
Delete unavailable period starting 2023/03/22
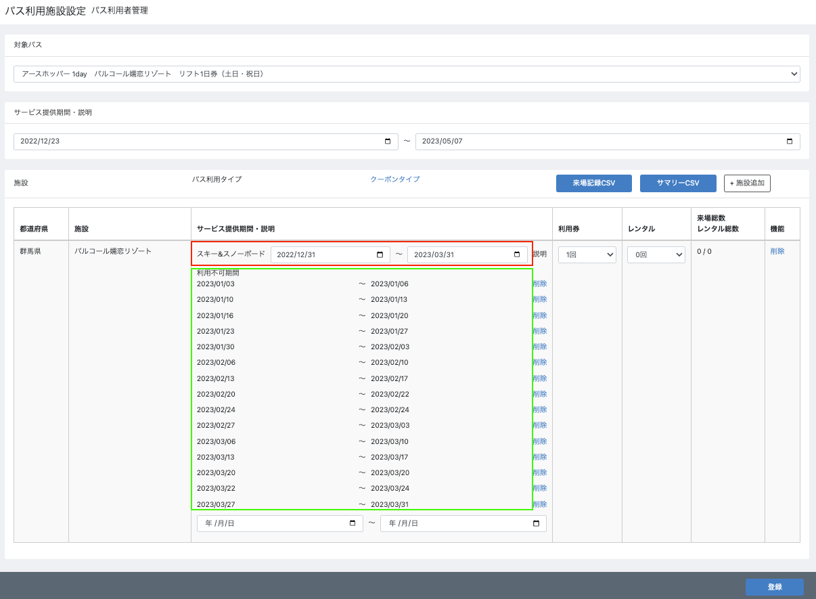[x=540, y=488]
